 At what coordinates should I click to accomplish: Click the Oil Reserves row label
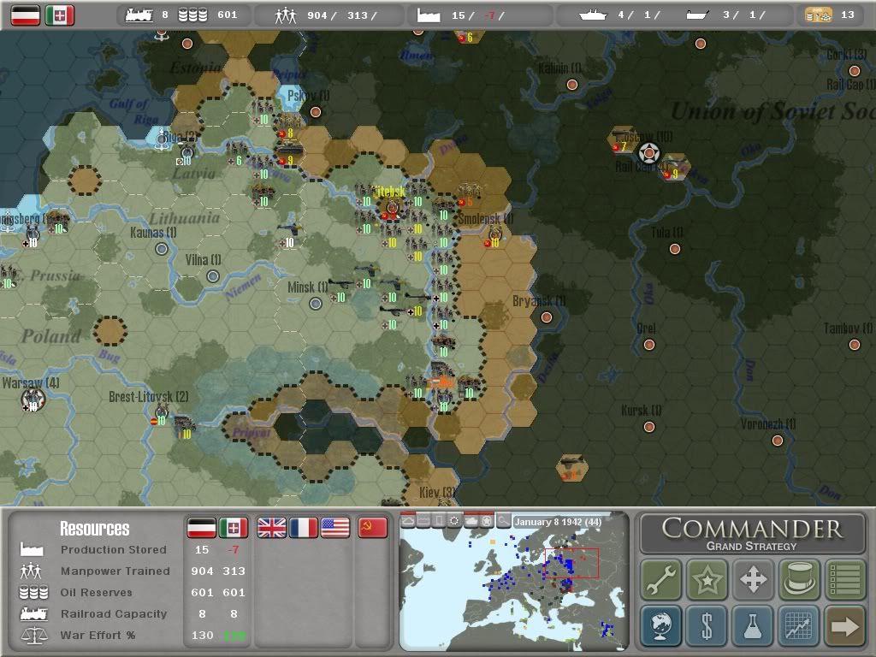(x=96, y=592)
